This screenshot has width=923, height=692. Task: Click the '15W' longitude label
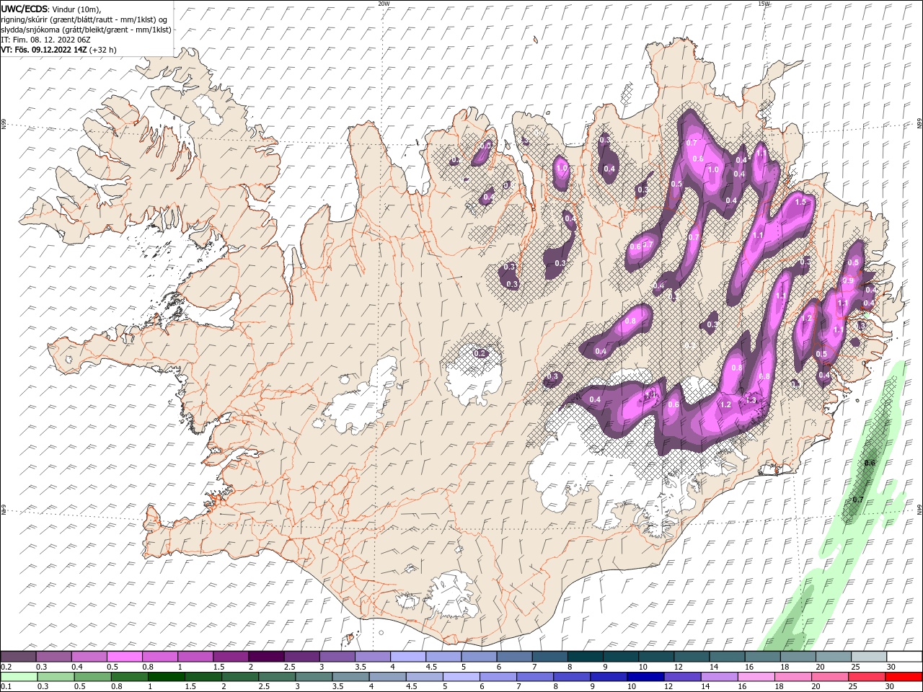[764, 4]
